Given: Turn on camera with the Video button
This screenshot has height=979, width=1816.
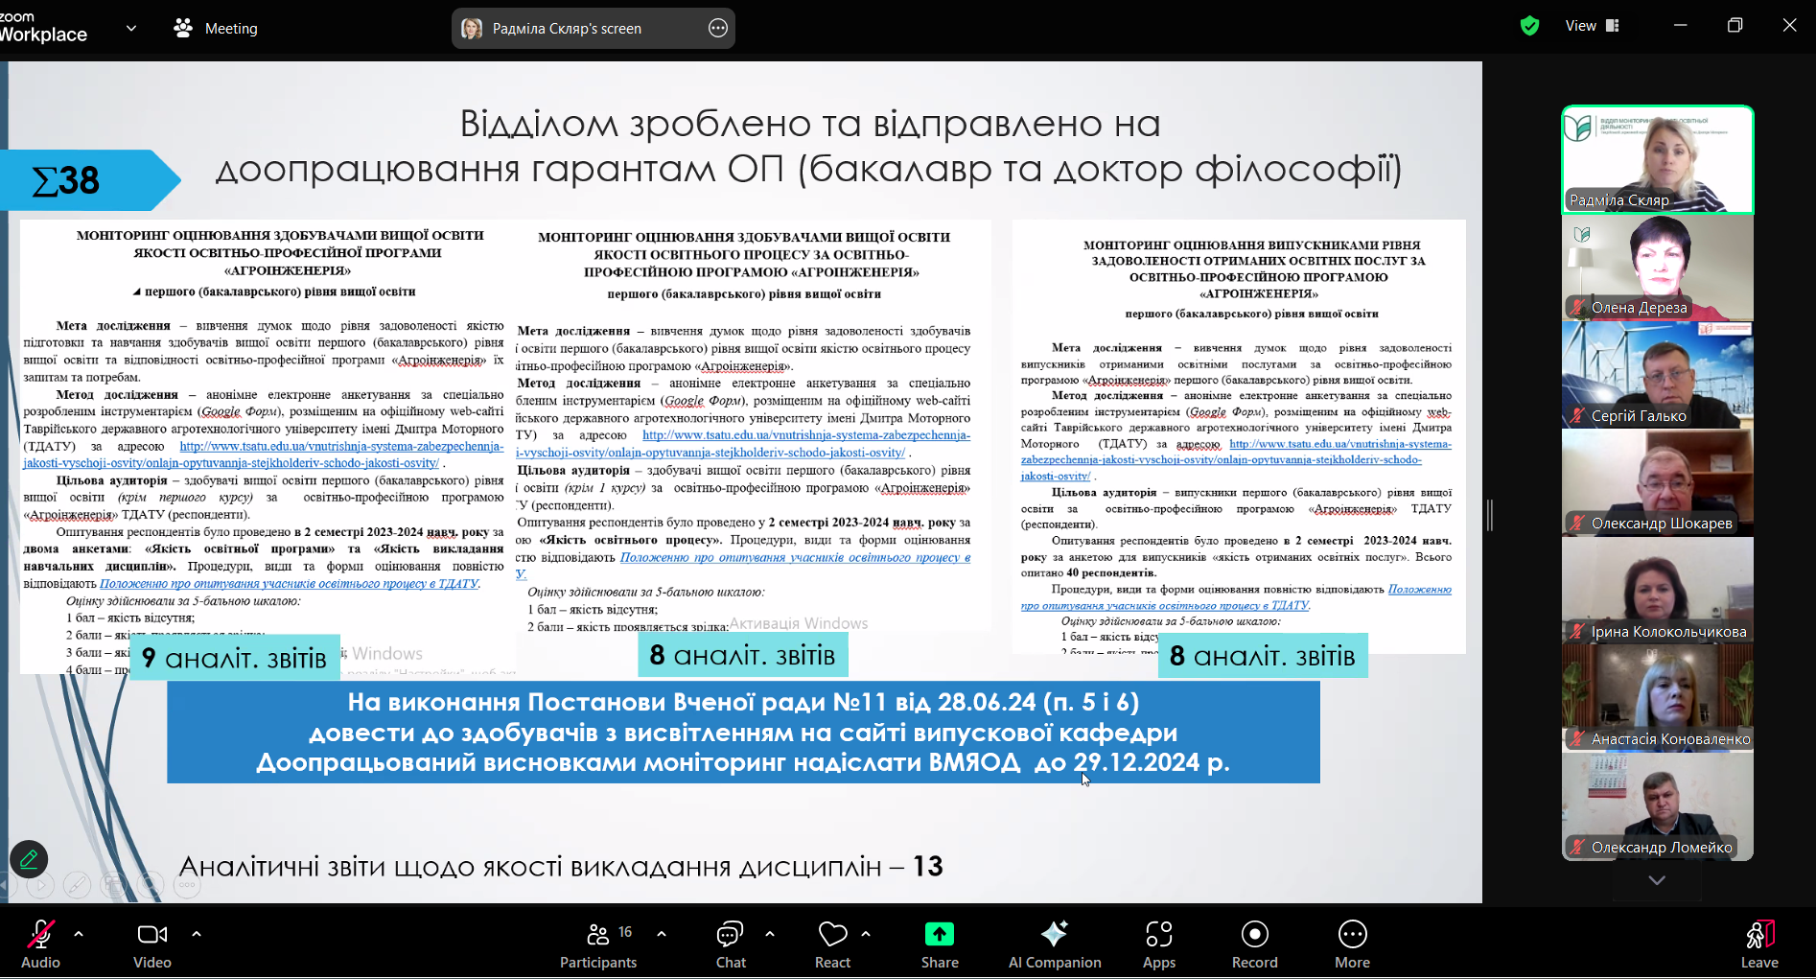Looking at the screenshot, I should (152, 944).
